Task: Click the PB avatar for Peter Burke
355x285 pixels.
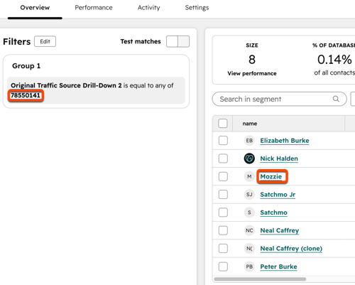Action: point(249,267)
